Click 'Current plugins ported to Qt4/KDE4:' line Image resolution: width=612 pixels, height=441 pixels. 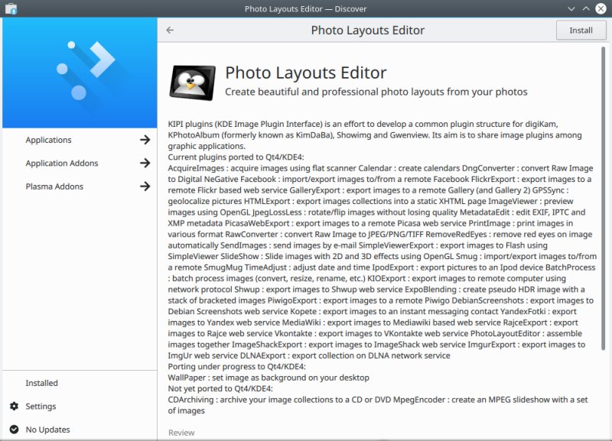236,157
